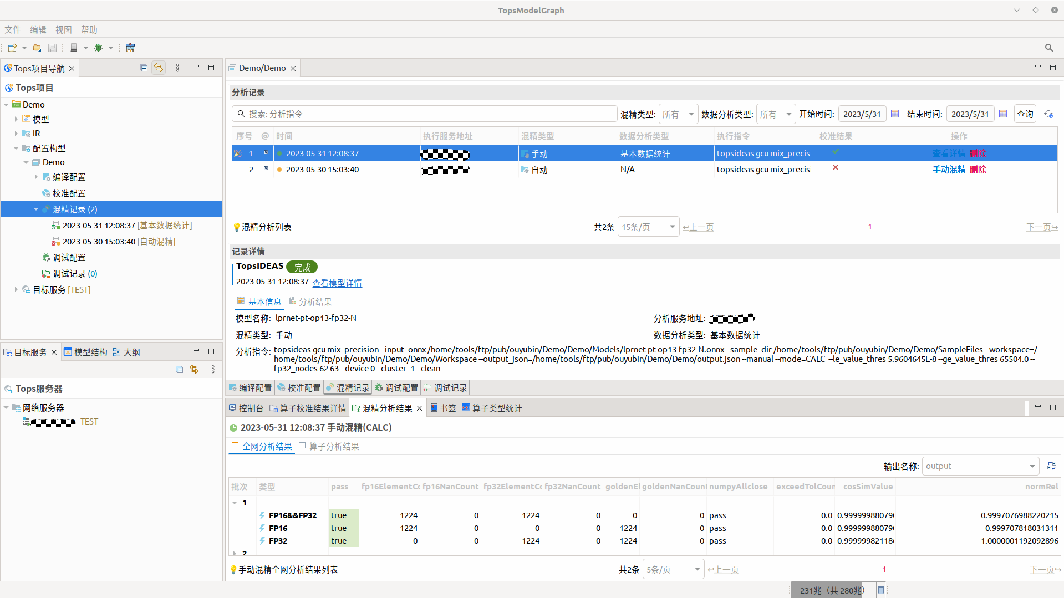1064x598 pixels.
Task: Collapse the Demo project tree node
Action: point(6,105)
